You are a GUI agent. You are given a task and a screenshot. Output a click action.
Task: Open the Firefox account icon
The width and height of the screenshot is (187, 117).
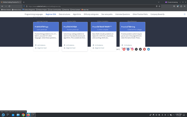[178, 6]
